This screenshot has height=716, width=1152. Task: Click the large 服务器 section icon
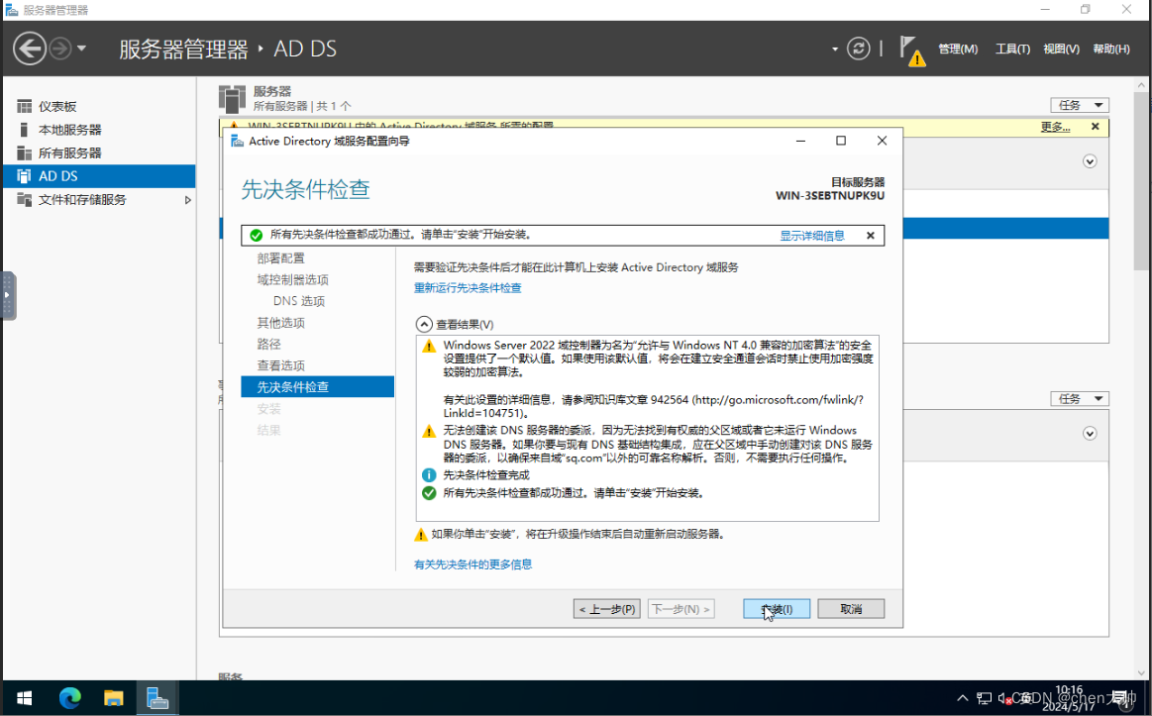[x=232, y=98]
